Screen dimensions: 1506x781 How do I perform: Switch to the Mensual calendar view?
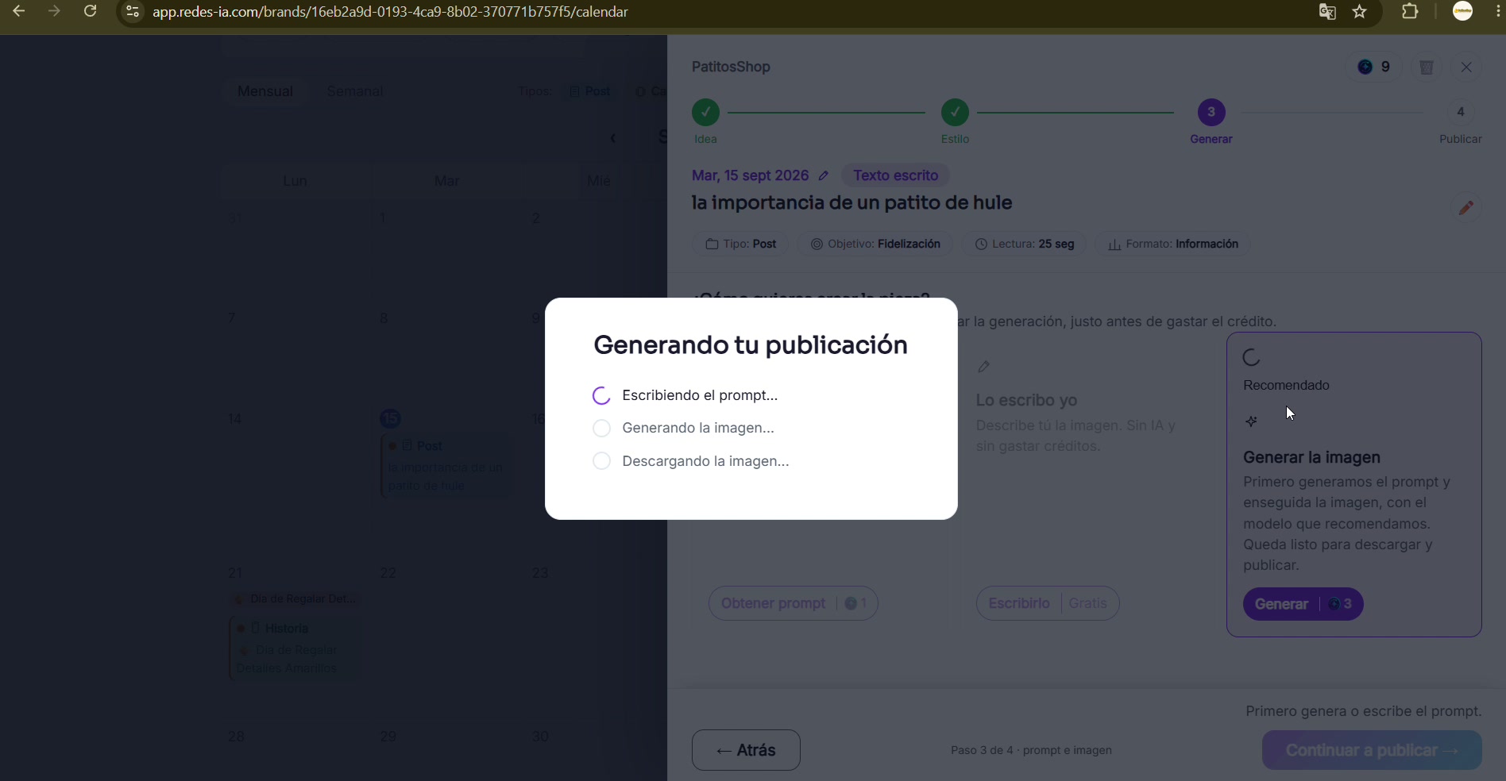265,91
